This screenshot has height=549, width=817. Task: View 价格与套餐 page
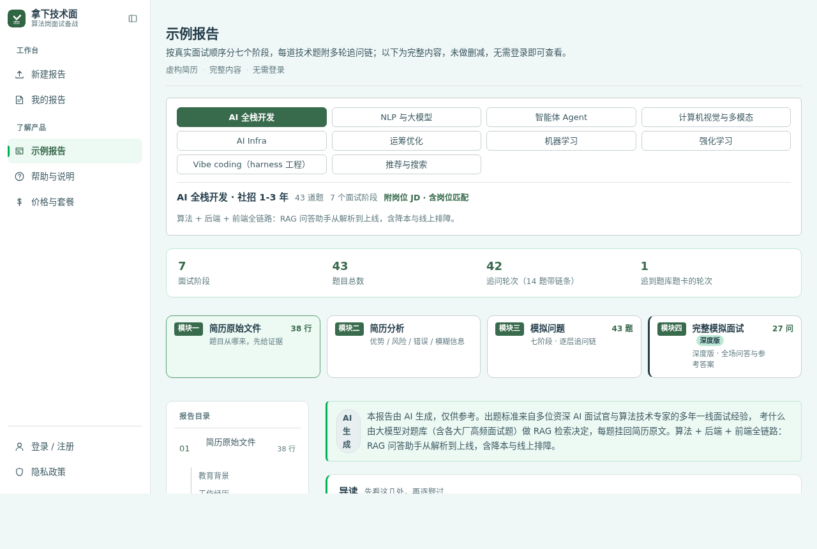point(75,202)
